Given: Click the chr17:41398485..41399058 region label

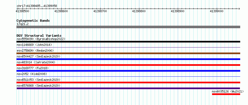Looking at the screenshot, I should point(37,6).
